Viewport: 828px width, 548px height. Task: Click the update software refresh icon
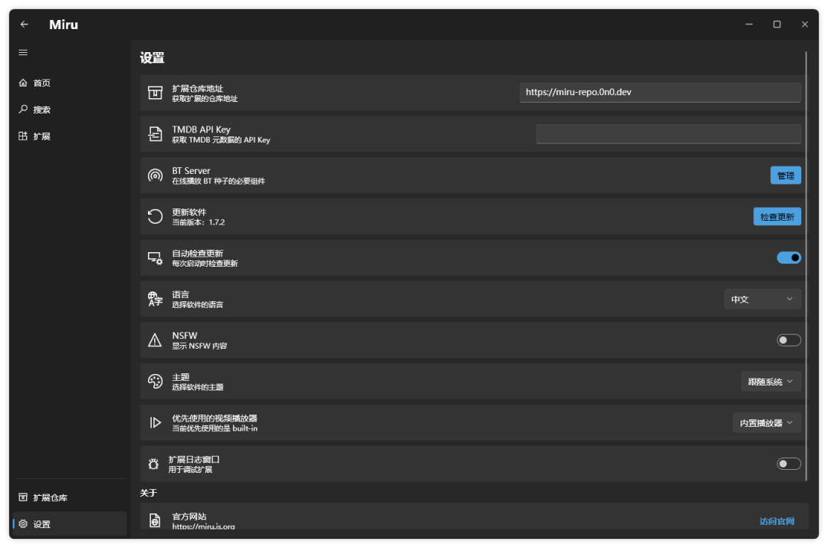(x=155, y=217)
